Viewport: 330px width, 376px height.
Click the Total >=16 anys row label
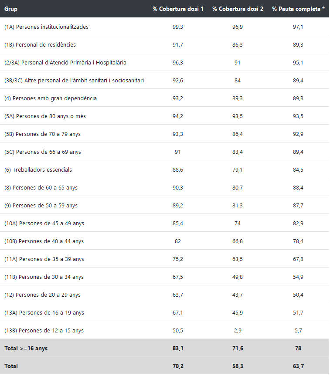(26, 349)
